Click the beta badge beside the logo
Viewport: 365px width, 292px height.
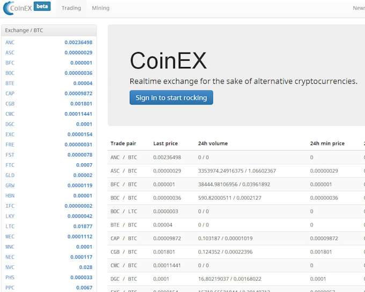pos(42,6)
